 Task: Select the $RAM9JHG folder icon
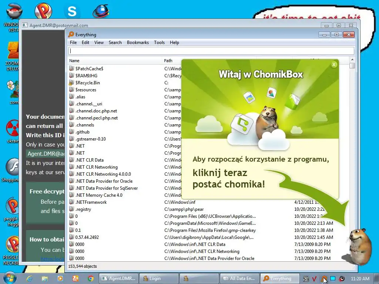tap(71, 75)
